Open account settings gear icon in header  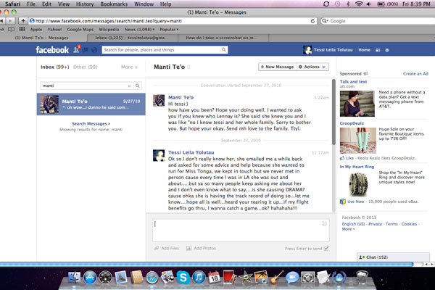[386, 50]
